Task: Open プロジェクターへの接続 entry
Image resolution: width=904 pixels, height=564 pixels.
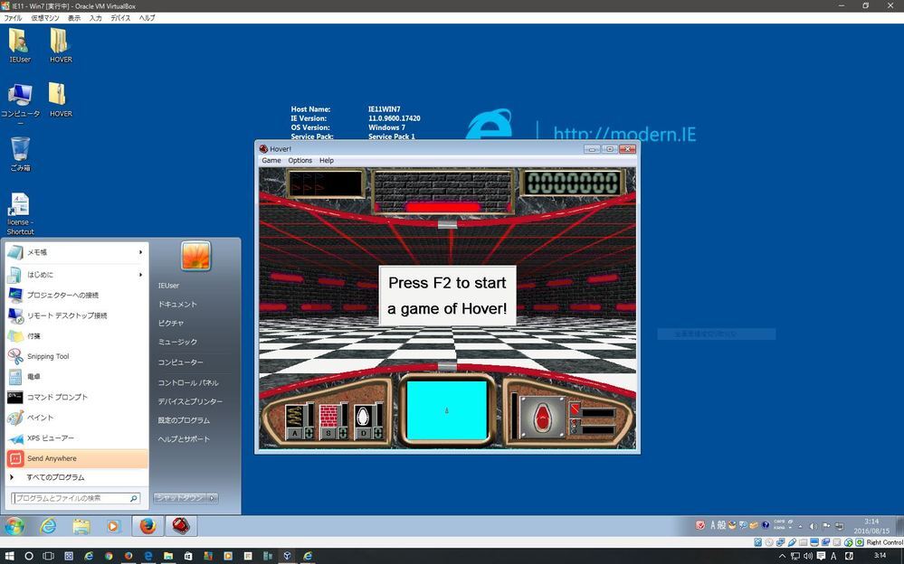Action: coord(77,295)
